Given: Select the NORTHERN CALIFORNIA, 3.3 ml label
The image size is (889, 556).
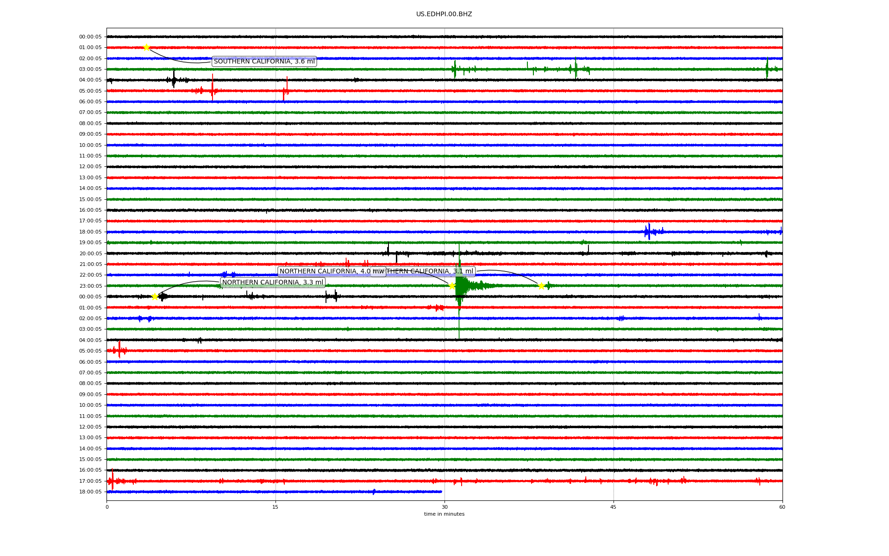Looking at the screenshot, I should tap(272, 283).
